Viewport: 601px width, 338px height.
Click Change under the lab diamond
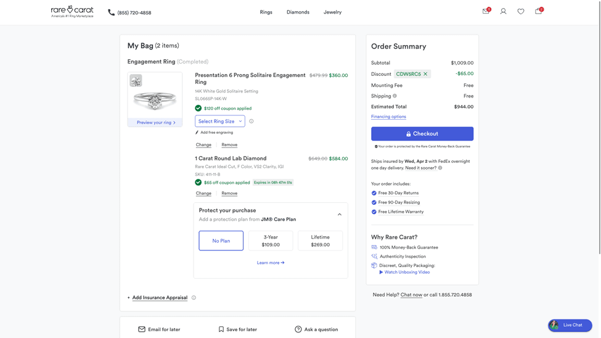[x=203, y=193]
